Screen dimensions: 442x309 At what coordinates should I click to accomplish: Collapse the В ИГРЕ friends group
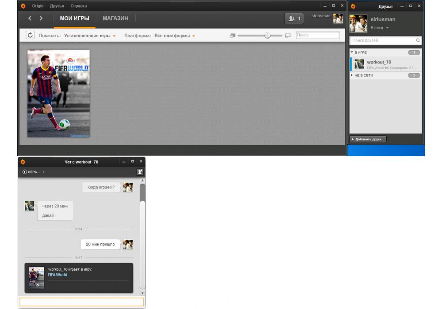click(x=352, y=53)
